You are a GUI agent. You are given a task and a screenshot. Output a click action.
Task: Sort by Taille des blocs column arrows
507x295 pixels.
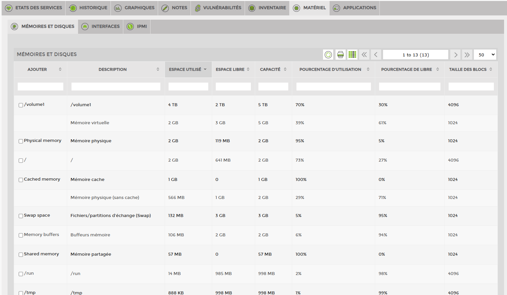tap(491, 69)
